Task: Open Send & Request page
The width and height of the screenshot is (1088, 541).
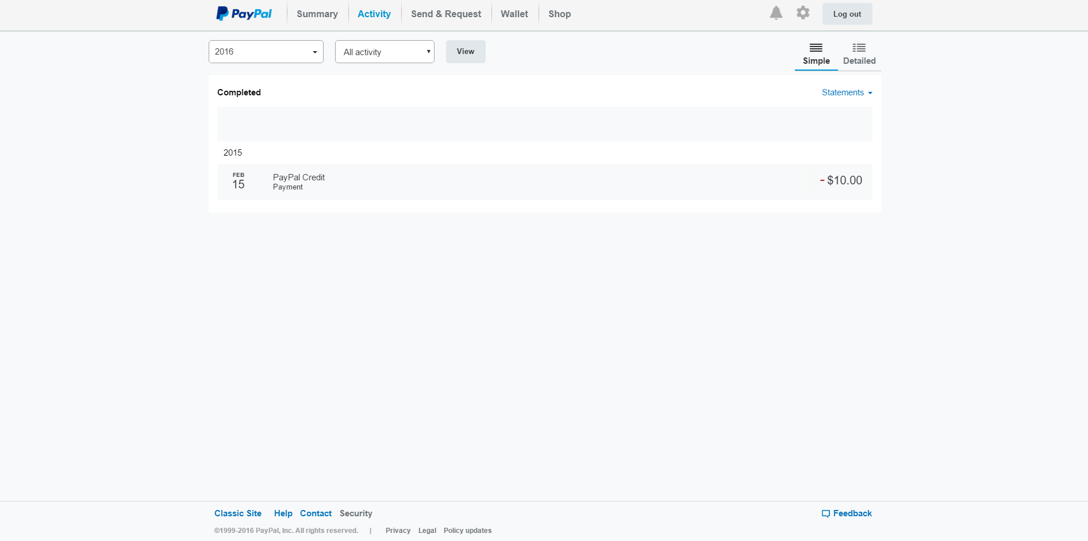Action: [x=446, y=14]
